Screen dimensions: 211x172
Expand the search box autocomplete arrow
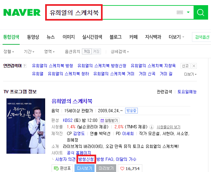click(188, 12)
